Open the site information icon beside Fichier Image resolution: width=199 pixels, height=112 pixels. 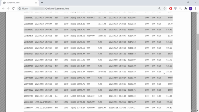[x=20, y=9]
